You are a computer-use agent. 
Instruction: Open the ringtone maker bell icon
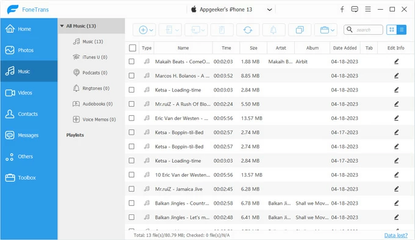coord(273,30)
